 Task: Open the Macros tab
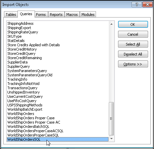pyautogui.click(x=72, y=15)
